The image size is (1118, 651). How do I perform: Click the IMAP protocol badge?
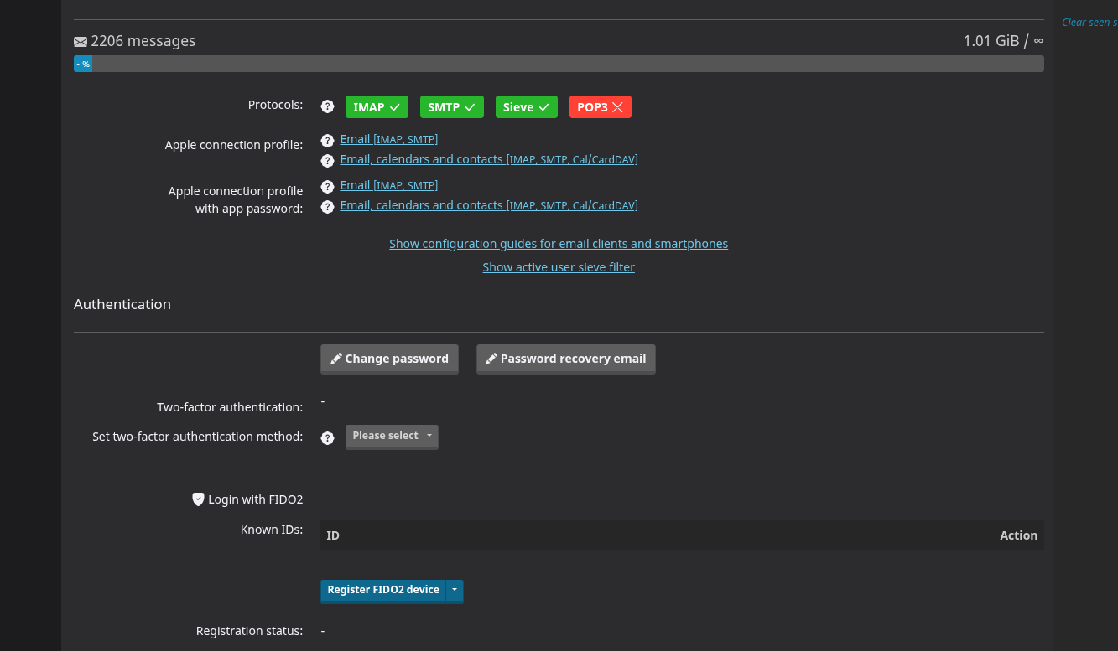click(377, 107)
